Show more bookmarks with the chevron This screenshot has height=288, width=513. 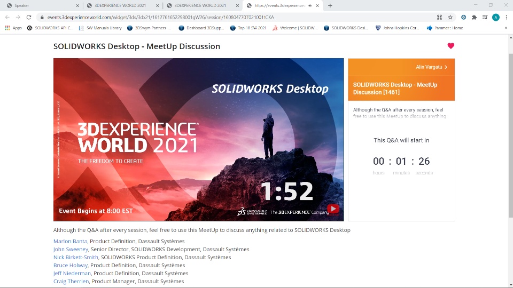pos(506,28)
